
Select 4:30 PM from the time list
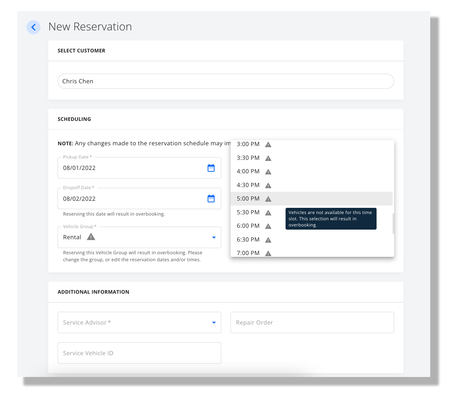click(311, 185)
